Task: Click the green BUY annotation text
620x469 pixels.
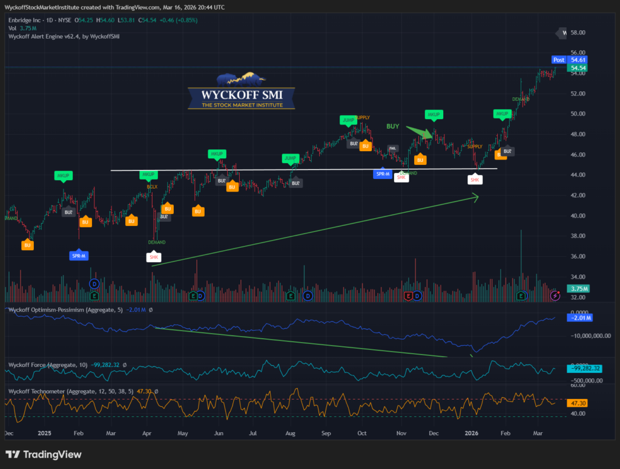Action: click(394, 126)
